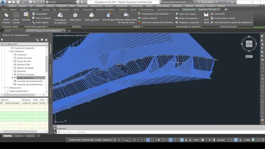Switch to the Layout1 tab

(x=19, y=136)
